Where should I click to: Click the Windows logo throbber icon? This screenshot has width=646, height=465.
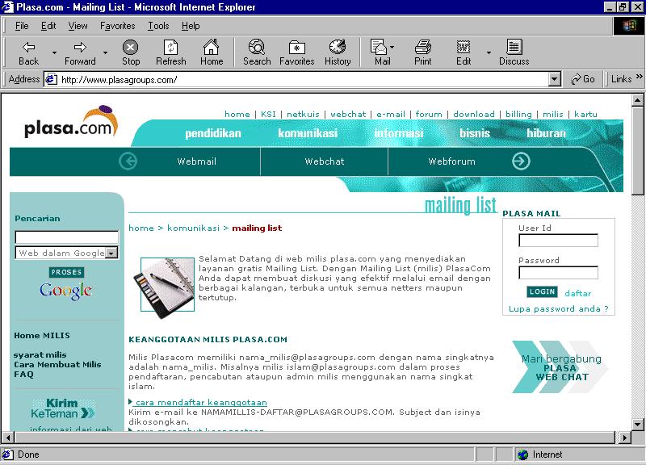point(629,26)
